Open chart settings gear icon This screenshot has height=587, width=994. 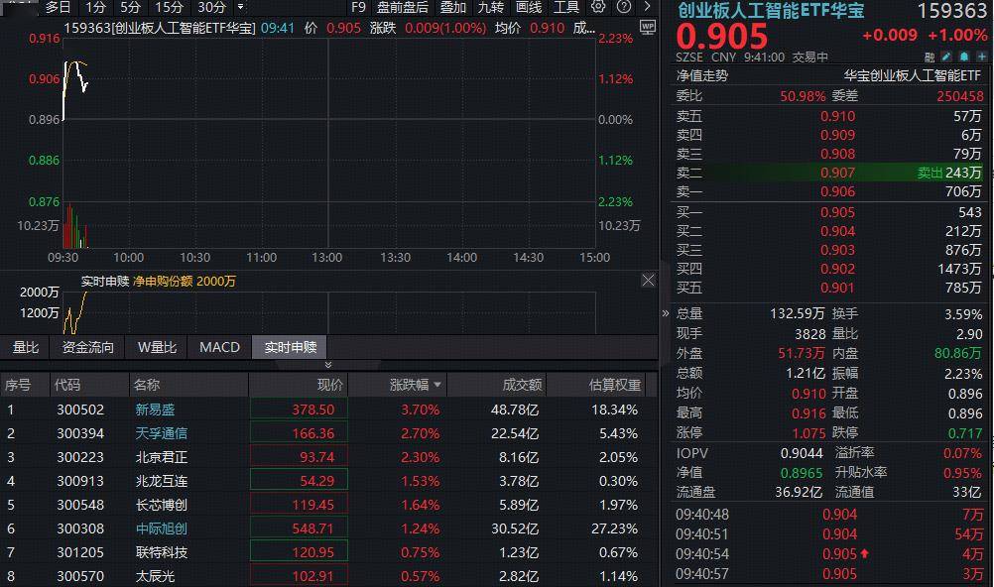[x=598, y=7]
